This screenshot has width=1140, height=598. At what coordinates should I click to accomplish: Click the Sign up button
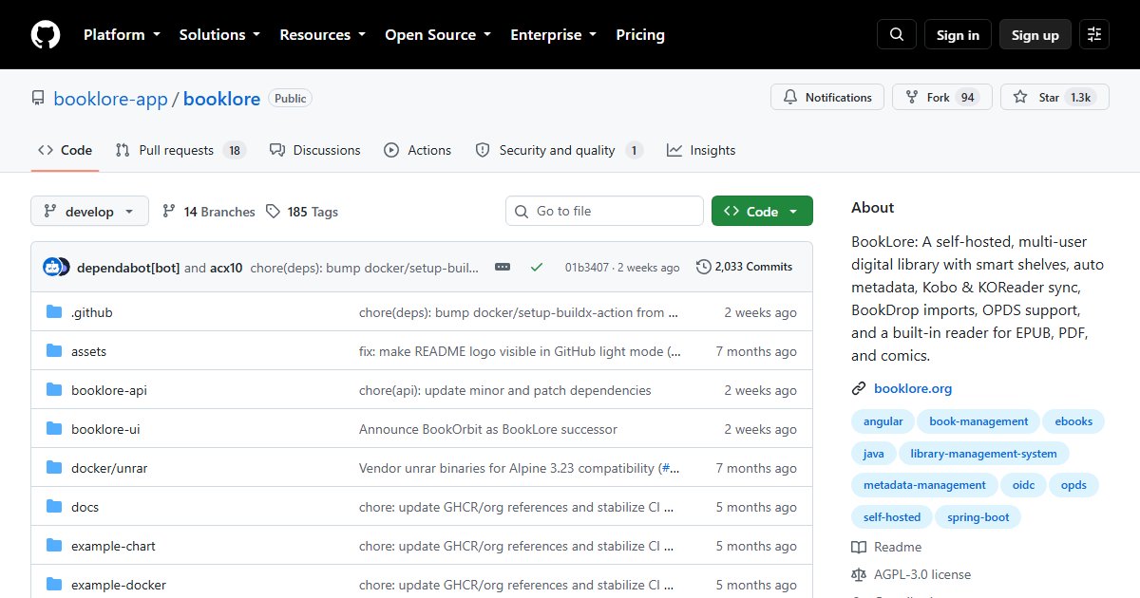(x=1035, y=35)
